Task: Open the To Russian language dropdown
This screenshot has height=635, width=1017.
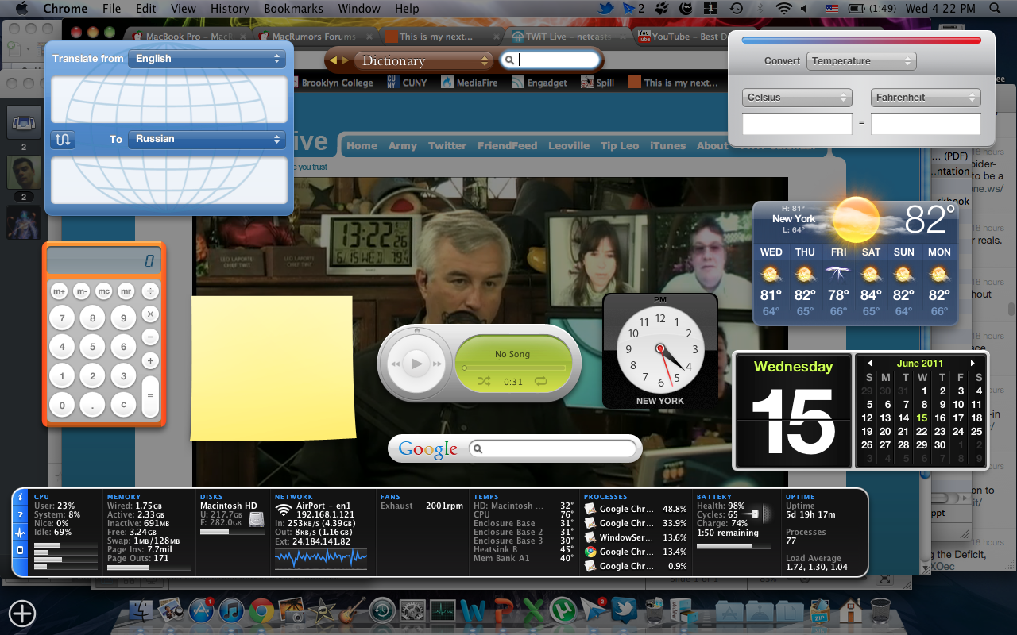Action: click(207, 139)
